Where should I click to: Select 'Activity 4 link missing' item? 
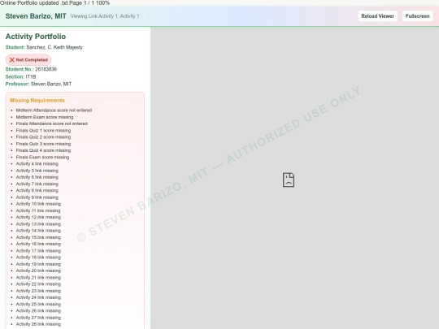coord(37,163)
